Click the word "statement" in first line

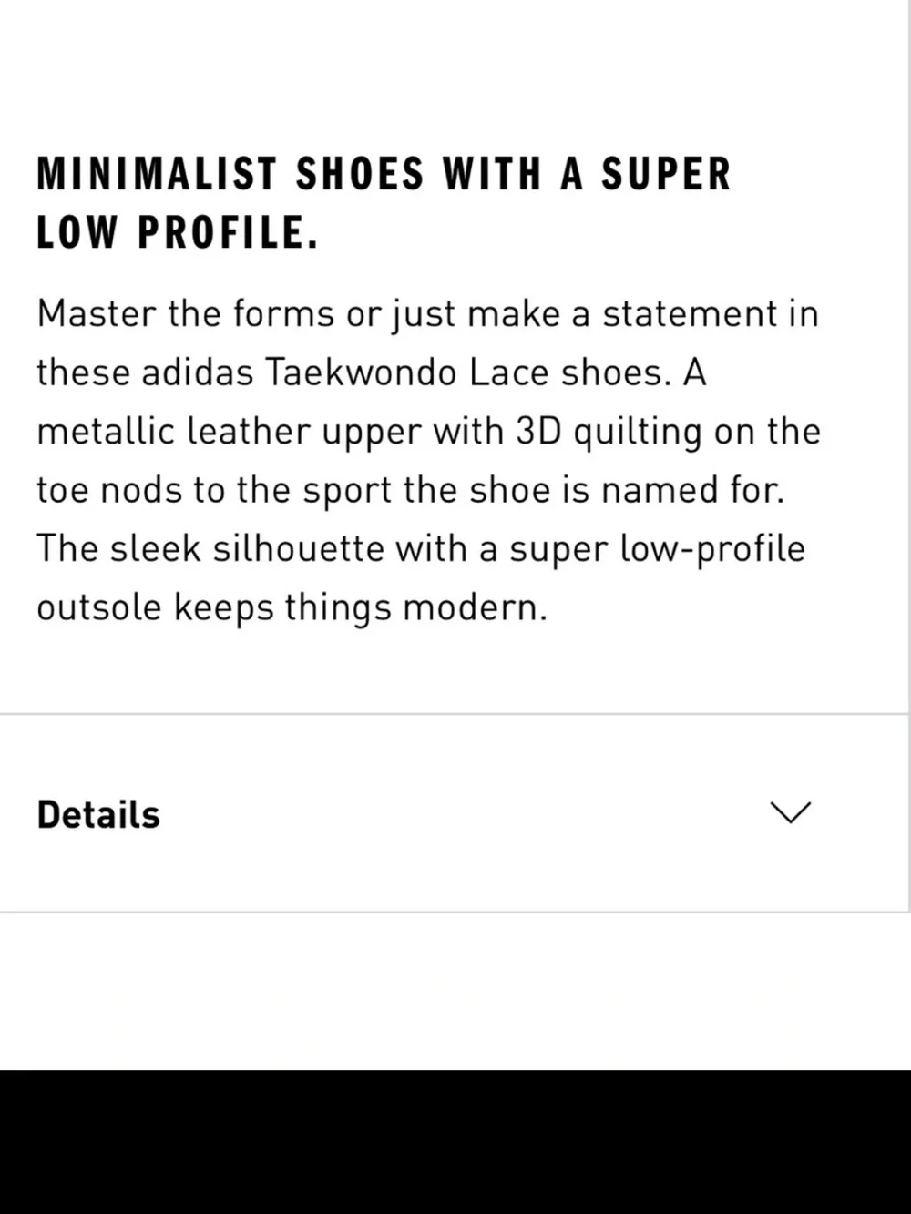click(x=690, y=313)
